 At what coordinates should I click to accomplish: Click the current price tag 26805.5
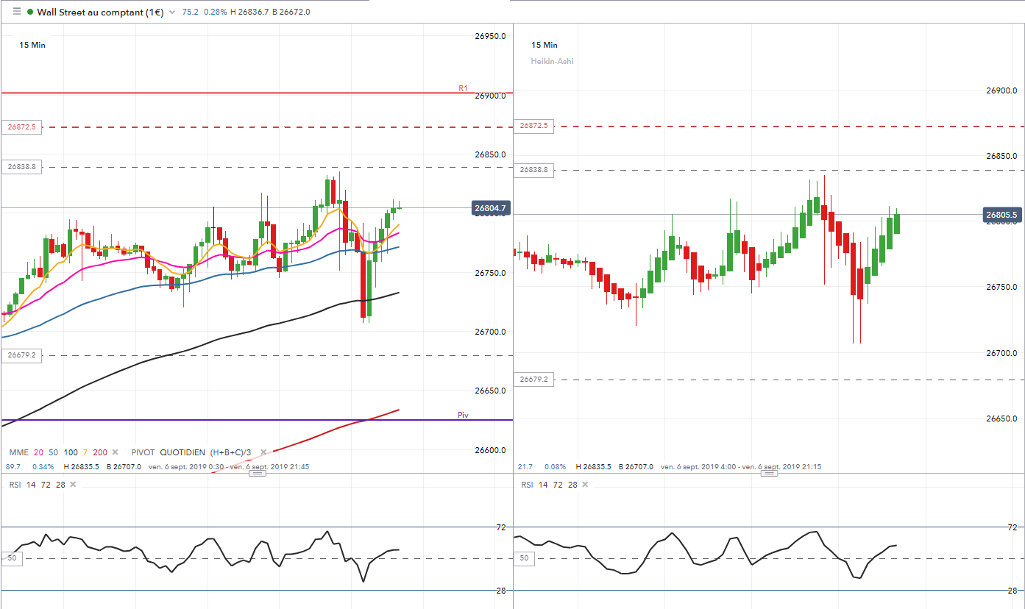pos(1004,215)
